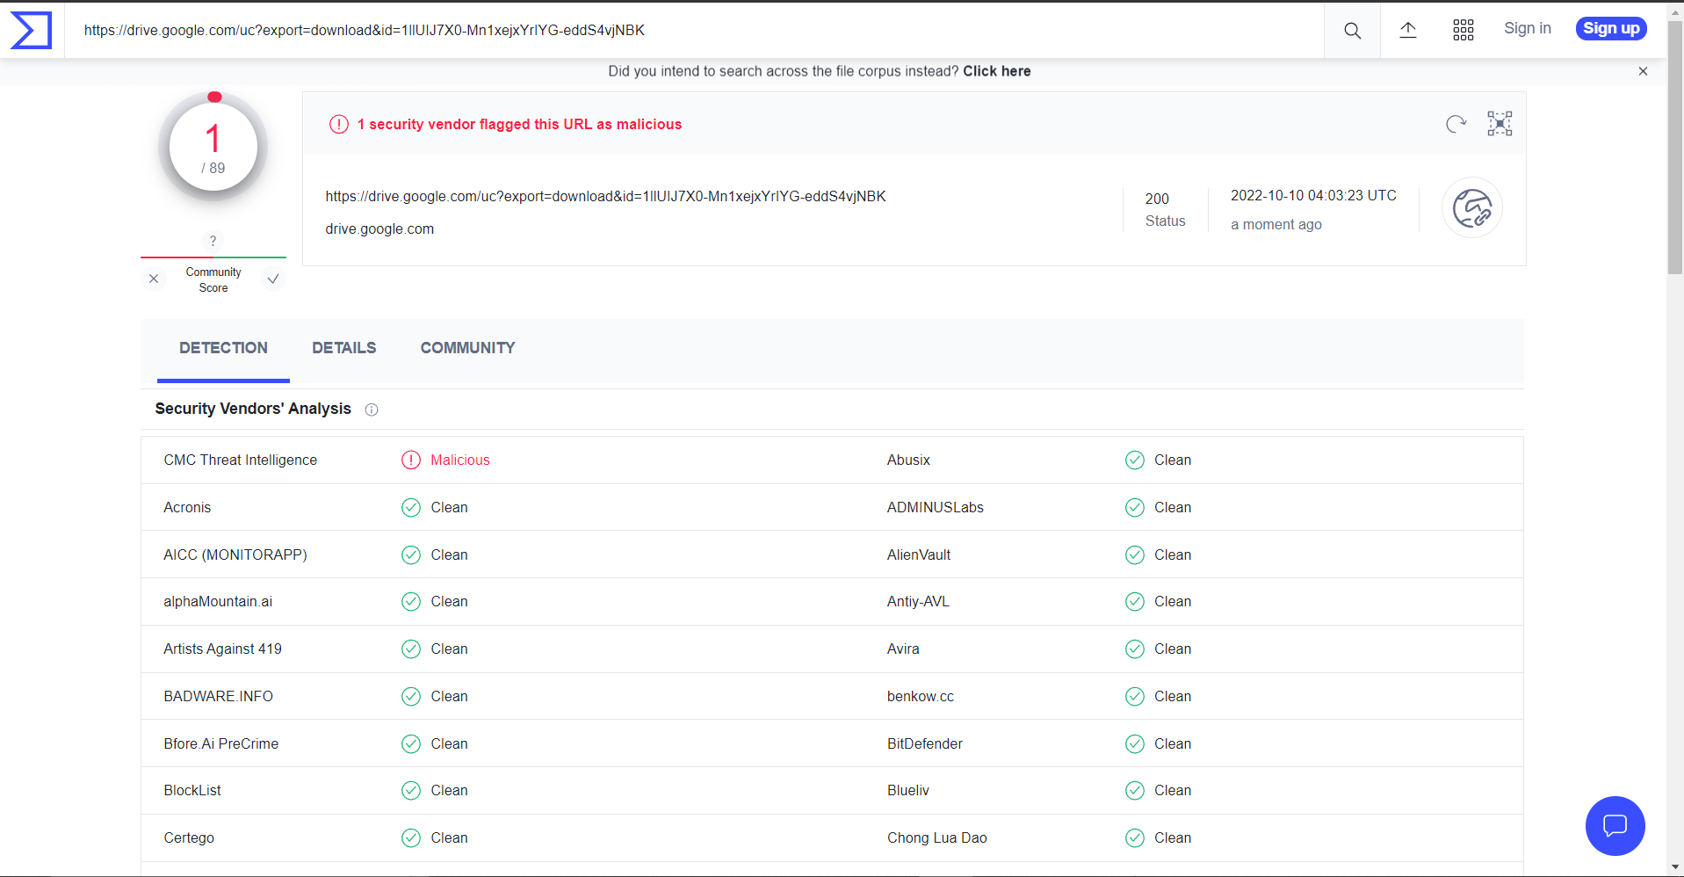1684x877 pixels.
Task: Click the Clean checkmark icon for BlockList
Action: pos(411,791)
